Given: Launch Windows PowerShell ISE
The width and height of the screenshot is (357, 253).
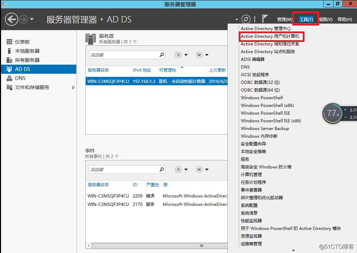Looking at the screenshot, I should point(265,113).
